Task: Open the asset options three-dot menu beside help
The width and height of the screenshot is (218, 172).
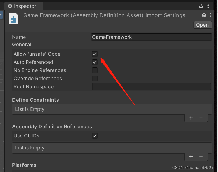Action: pyautogui.click(x=210, y=15)
